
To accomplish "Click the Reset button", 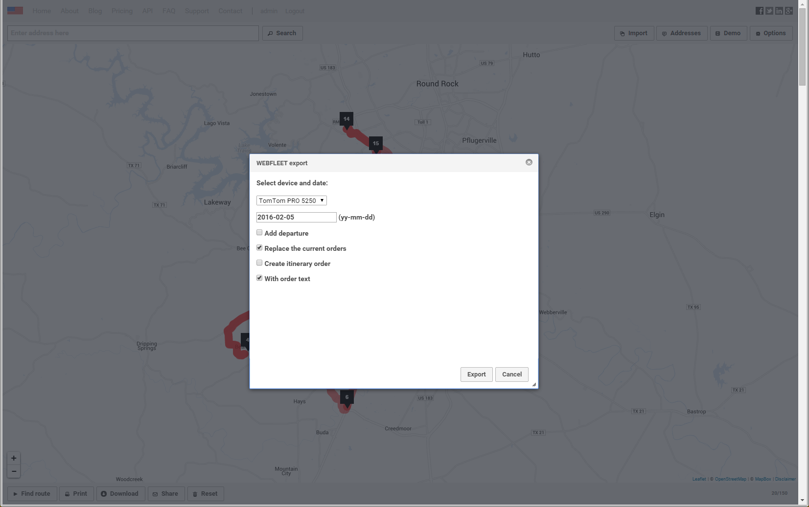I will 206,494.
